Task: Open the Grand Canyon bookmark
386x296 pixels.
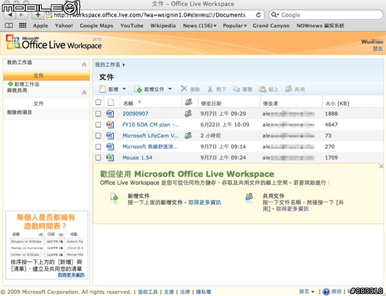Action: [271, 26]
